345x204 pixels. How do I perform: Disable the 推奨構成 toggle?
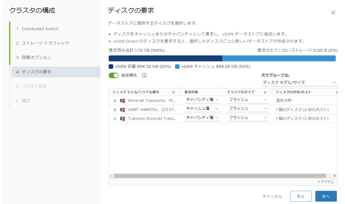point(114,75)
